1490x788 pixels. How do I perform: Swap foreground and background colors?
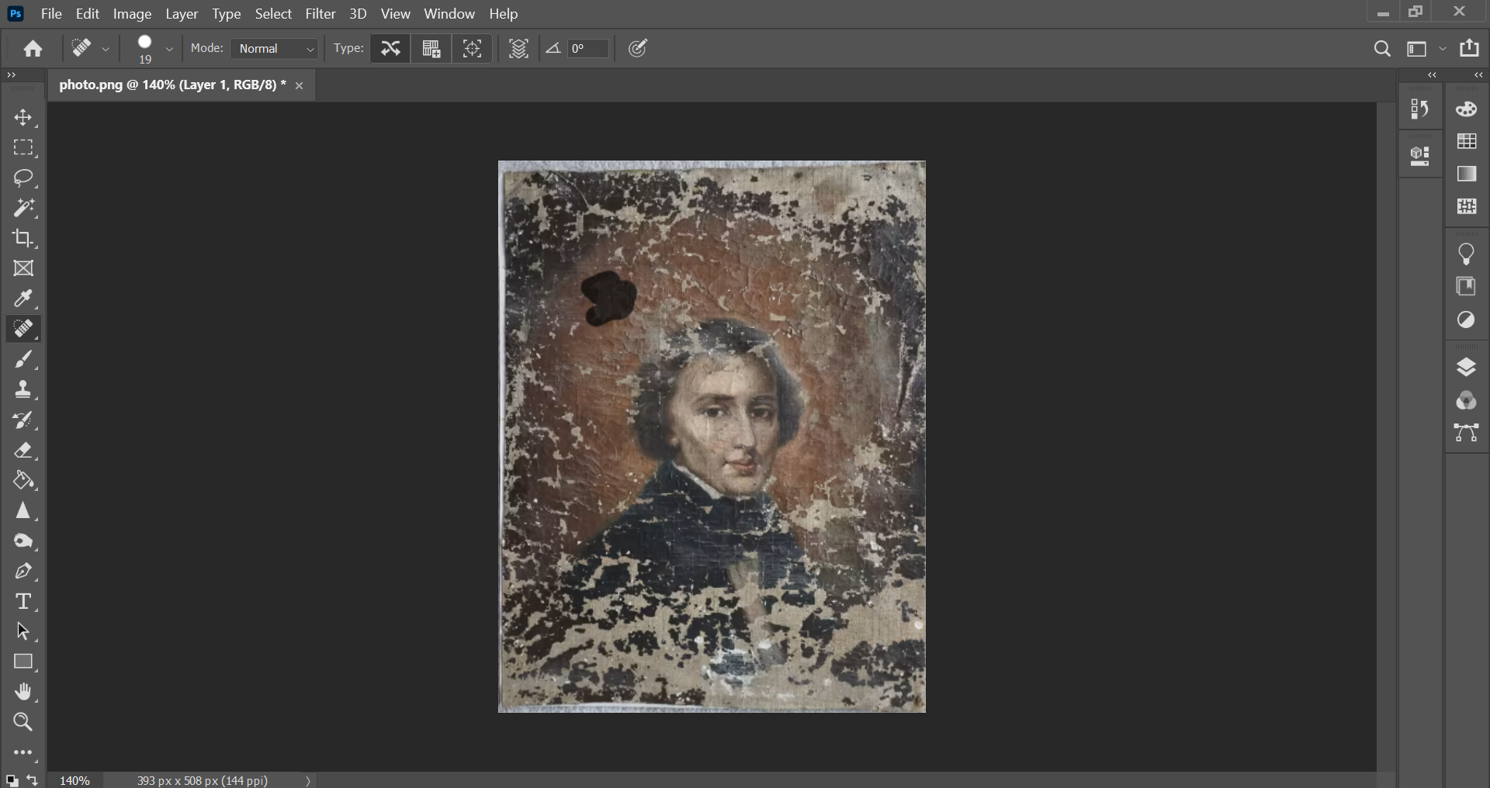coord(33,780)
